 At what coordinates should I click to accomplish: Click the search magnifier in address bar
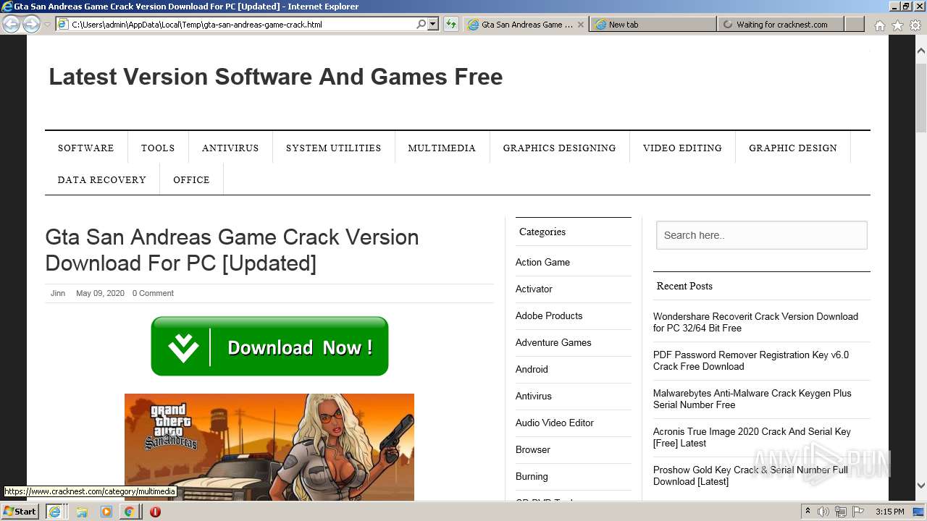pyautogui.click(x=421, y=24)
